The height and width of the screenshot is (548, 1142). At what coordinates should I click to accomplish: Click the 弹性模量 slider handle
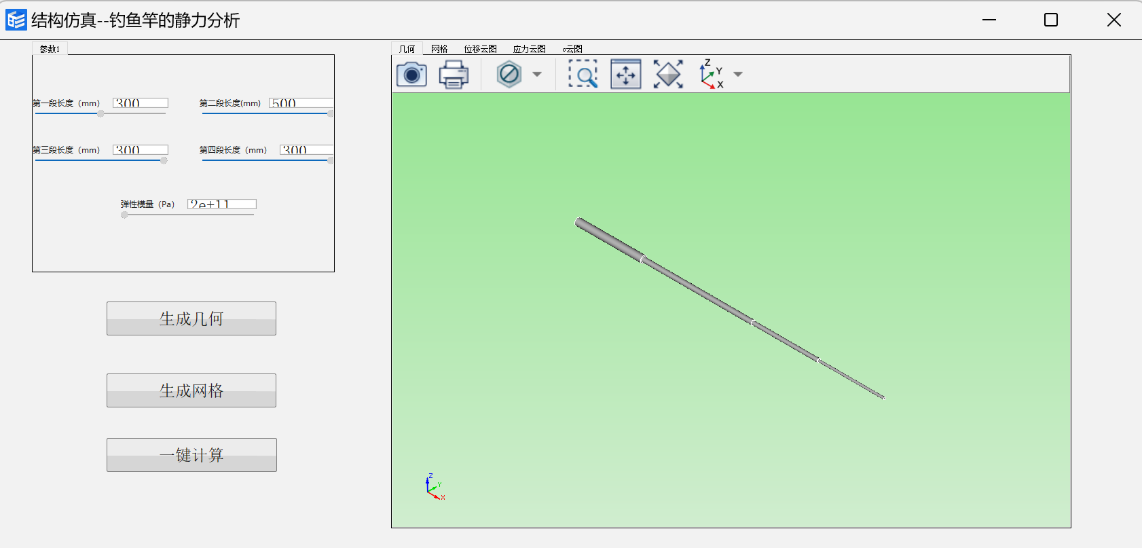[x=124, y=215]
